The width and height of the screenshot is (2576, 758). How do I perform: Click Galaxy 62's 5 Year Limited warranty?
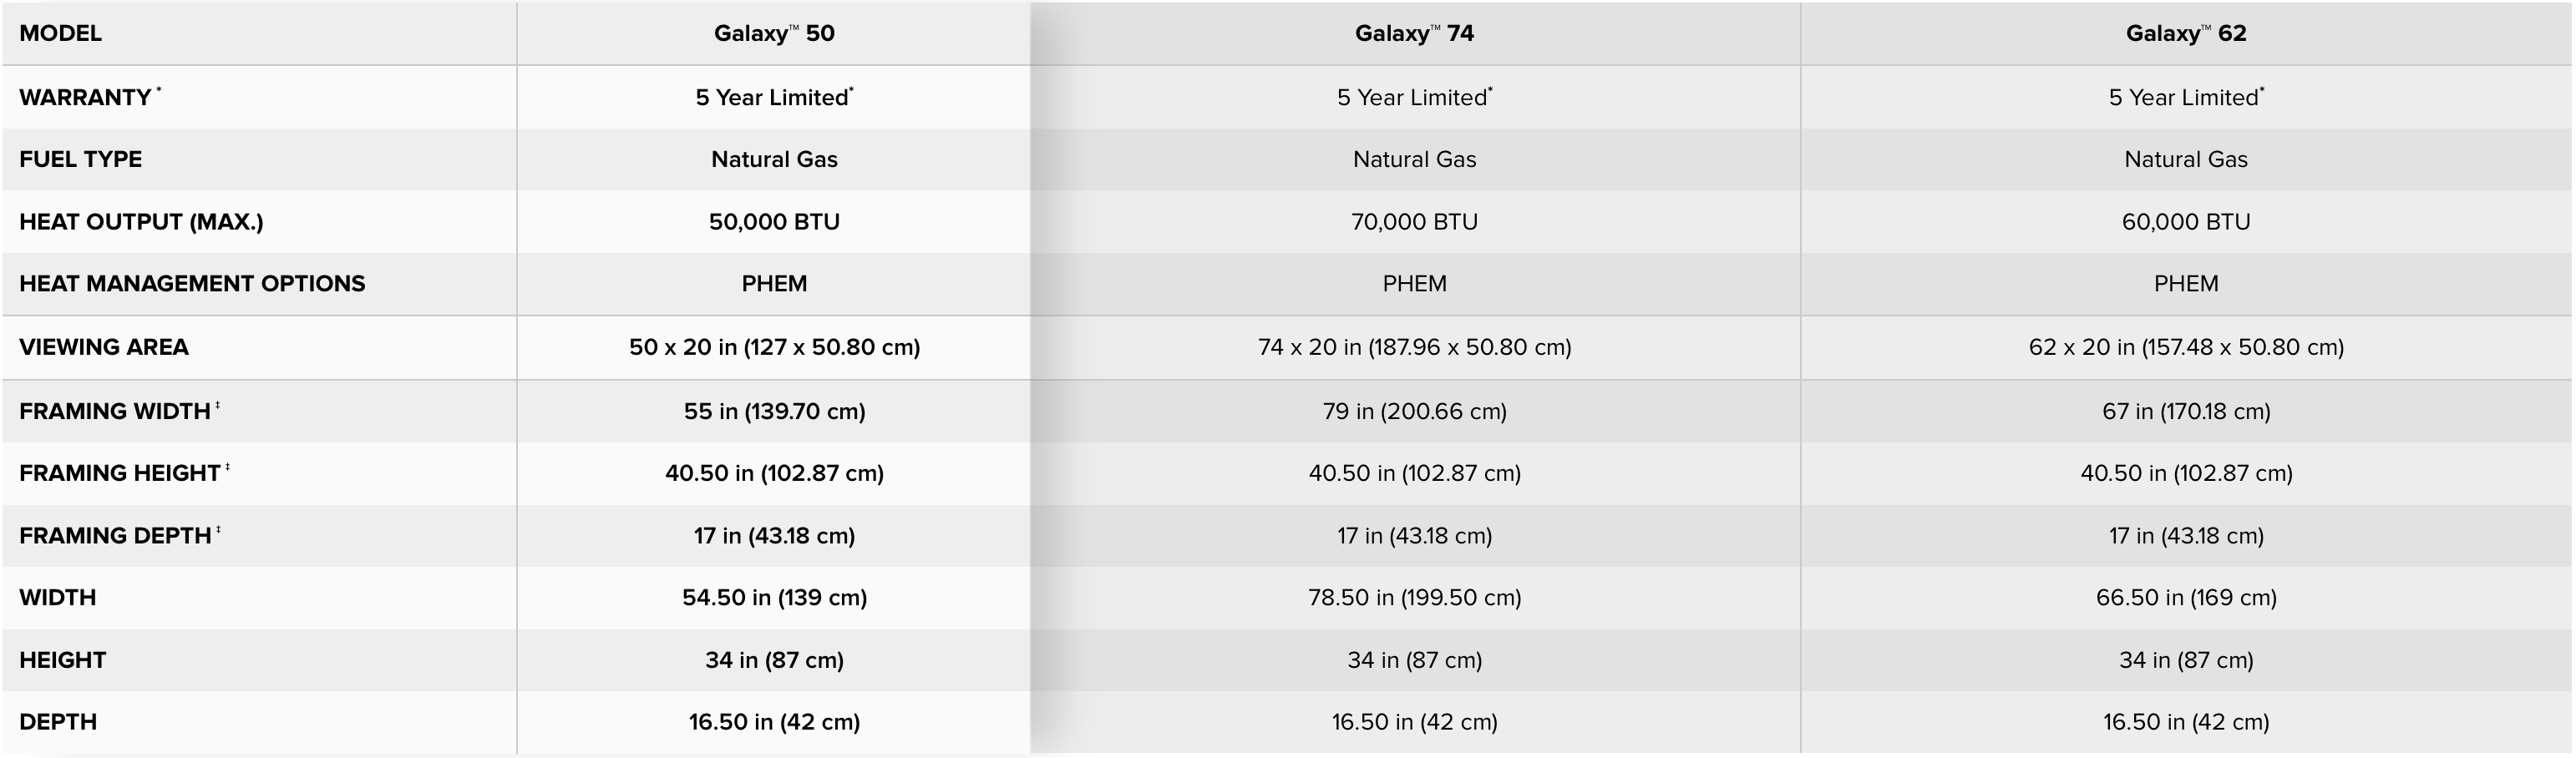2186,97
